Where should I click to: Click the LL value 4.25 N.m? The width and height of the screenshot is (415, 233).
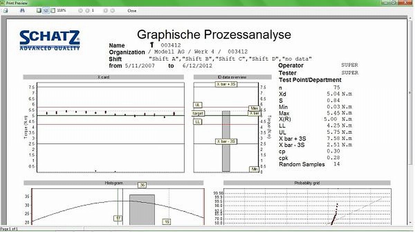click(340, 126)
